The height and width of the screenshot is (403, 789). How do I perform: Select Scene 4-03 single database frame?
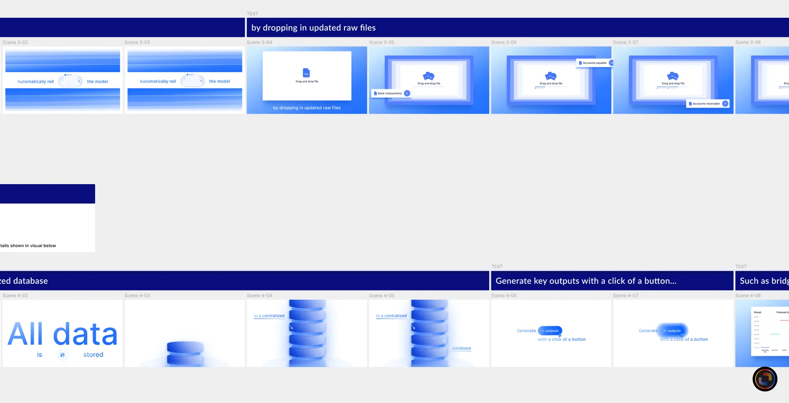[x=185, y=333]
